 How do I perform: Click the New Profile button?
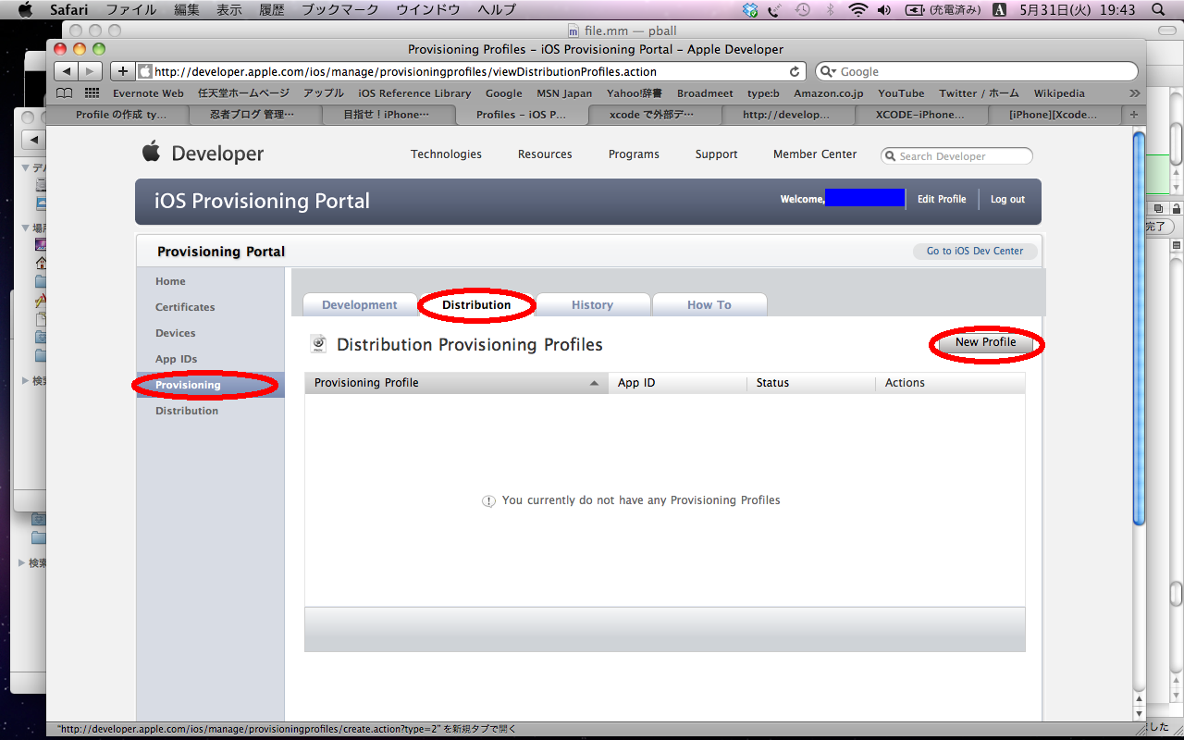(985, 342)
